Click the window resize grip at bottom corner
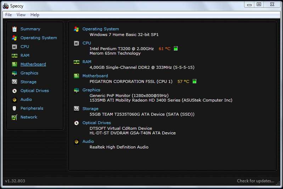The width and height of the screenshot is (283, 189). point(278,183)
